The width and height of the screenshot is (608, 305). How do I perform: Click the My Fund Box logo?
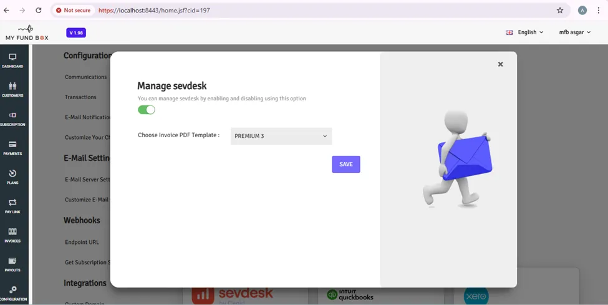[27, 33]
